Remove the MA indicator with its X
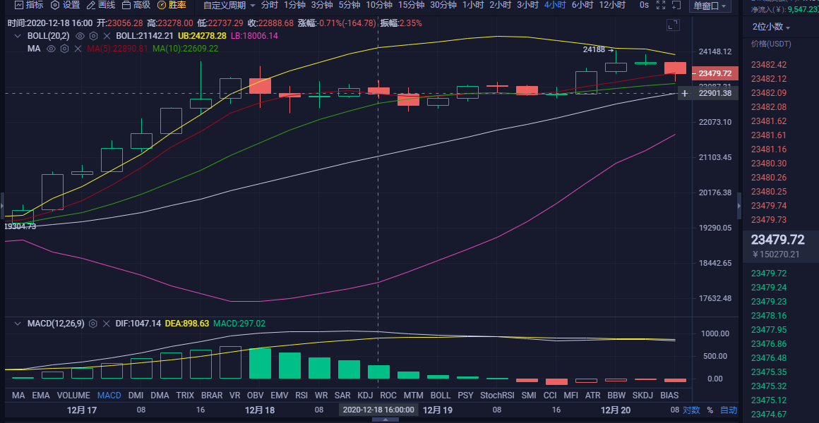Image resolution: width=819 pixels, height=423 pixels. coord(78,49)
